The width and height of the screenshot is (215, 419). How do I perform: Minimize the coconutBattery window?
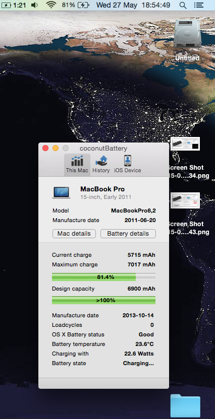pyautogui.click(x=56, y=148)
